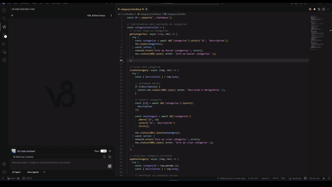The image size is (332, 187).
Task: Navigate back with title bar arrow
Action: click(107, 3)
